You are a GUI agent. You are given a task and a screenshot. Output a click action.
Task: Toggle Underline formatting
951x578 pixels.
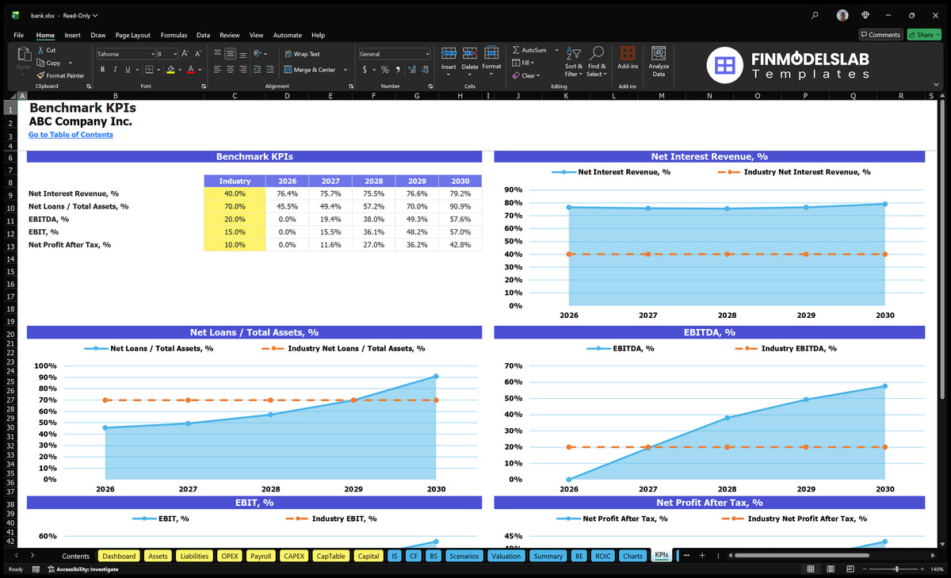click(x=127, y=70)
